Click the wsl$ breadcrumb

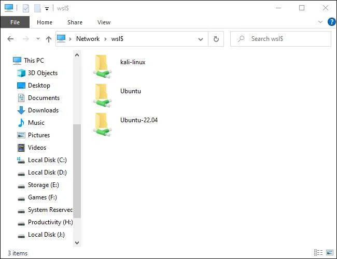click(117, 39)
